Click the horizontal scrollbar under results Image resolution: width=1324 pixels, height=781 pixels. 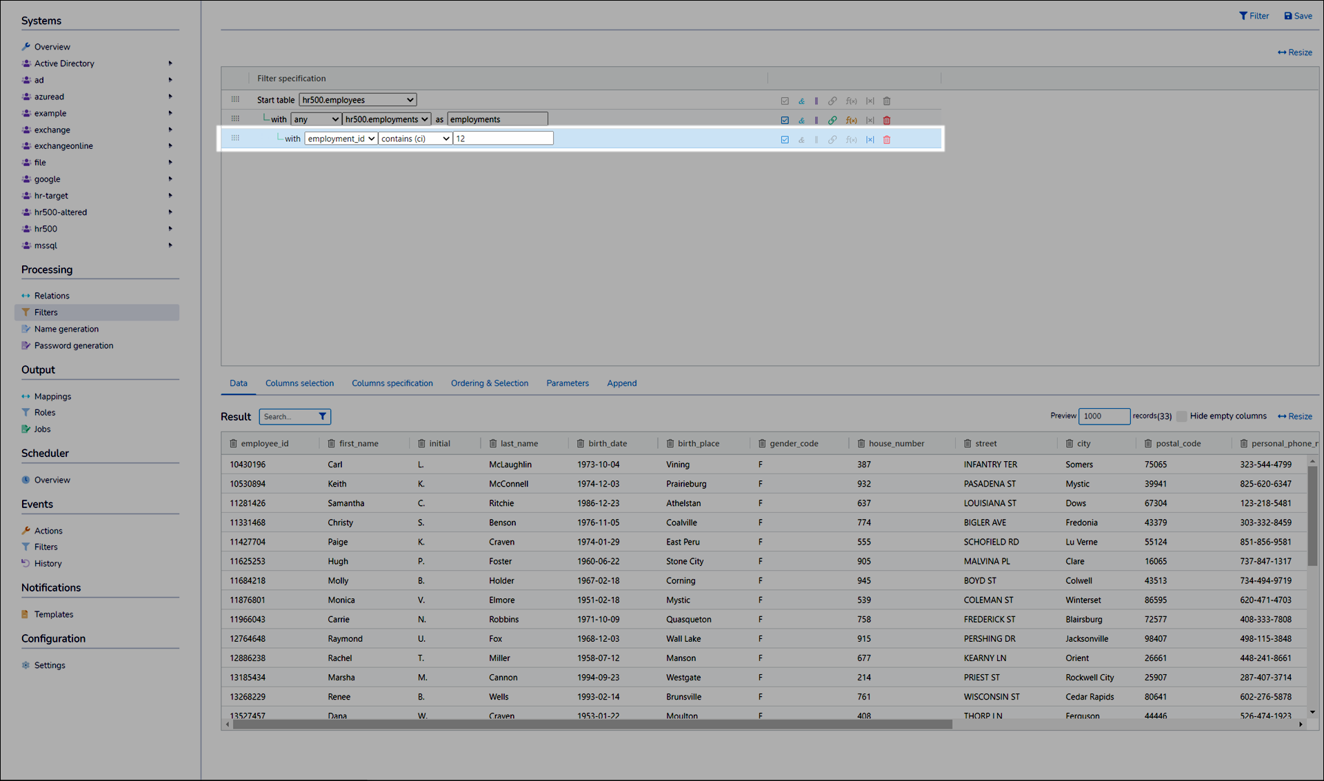[x=592, y=724]
